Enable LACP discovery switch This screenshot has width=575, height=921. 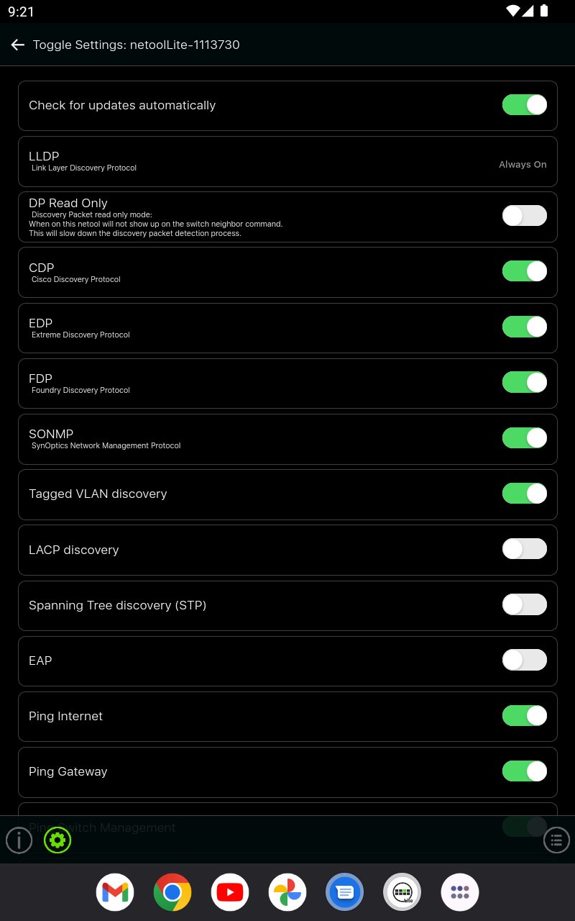(x=524, y=549)
